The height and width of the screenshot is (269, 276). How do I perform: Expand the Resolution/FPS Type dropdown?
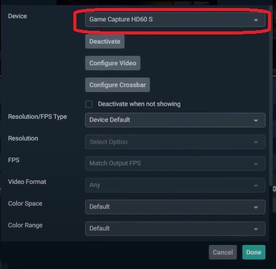click(x=175, y=120)
